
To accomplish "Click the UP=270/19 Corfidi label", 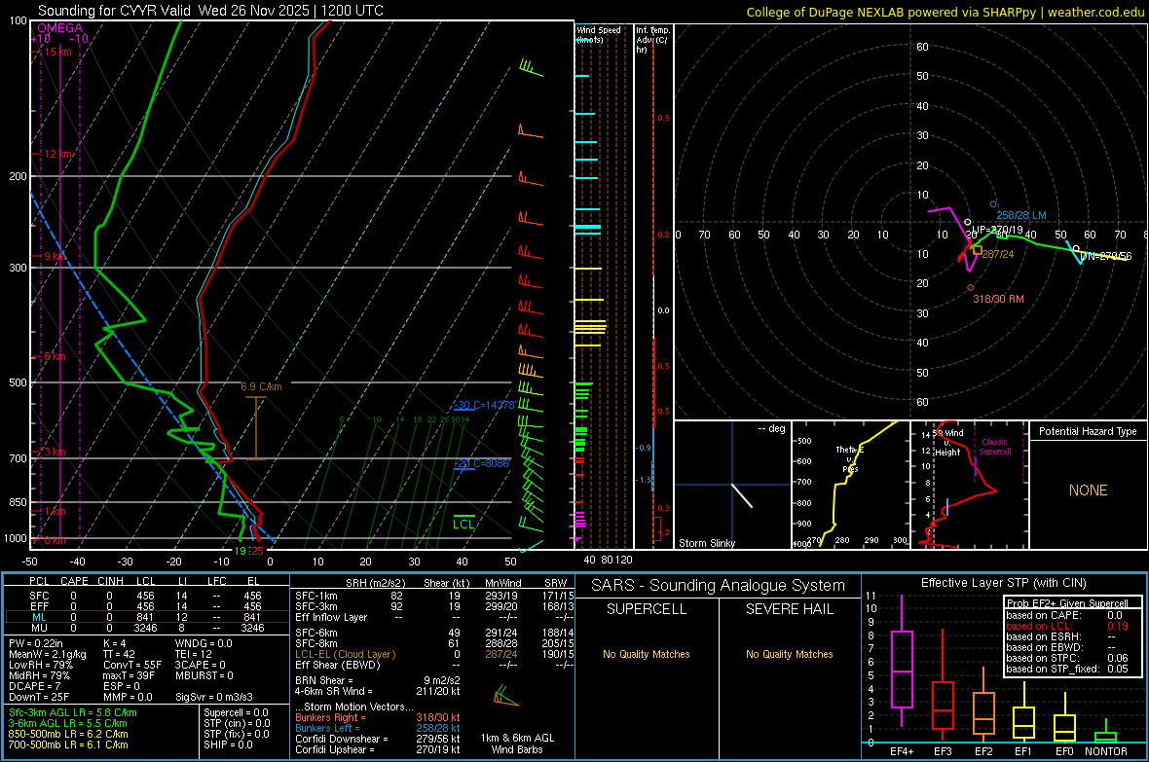I will coord(997,230).
